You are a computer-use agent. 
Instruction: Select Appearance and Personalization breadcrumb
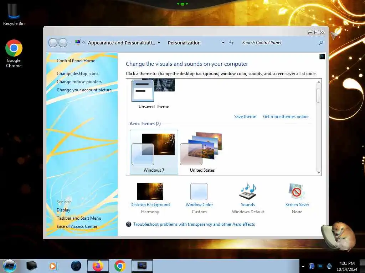coord(121,43)
